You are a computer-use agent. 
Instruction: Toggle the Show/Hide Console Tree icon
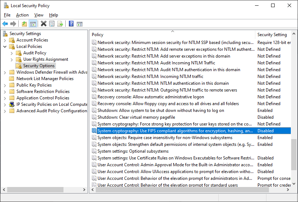(x=33, y=24)
